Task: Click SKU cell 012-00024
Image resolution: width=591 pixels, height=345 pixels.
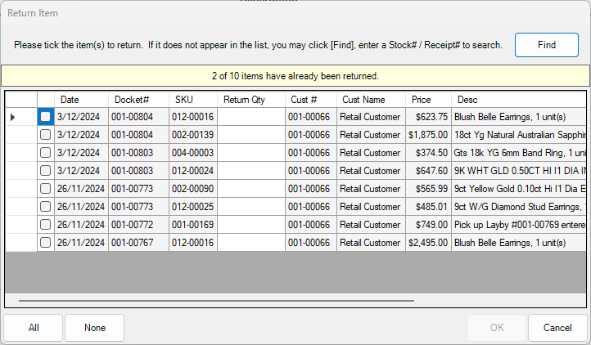Action: point(193,171)
